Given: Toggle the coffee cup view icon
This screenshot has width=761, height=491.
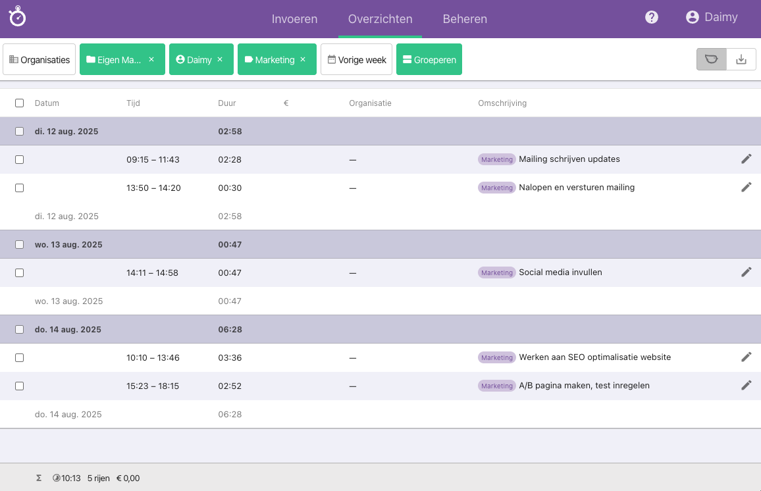Looking at the screenshot, I should tap(712, 59).
